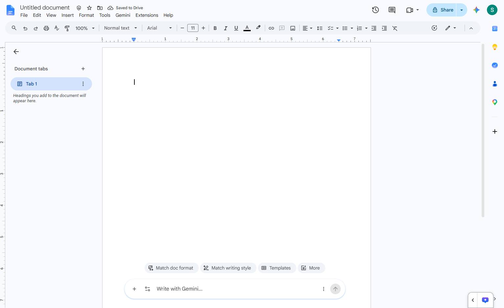Open Google Tasks in side panel
The width and height of the screenshot is (504, 308).
pyautogui.click(x=495, y=65)
